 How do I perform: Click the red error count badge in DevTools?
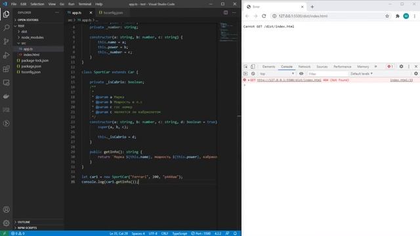(x=390, y=66)
